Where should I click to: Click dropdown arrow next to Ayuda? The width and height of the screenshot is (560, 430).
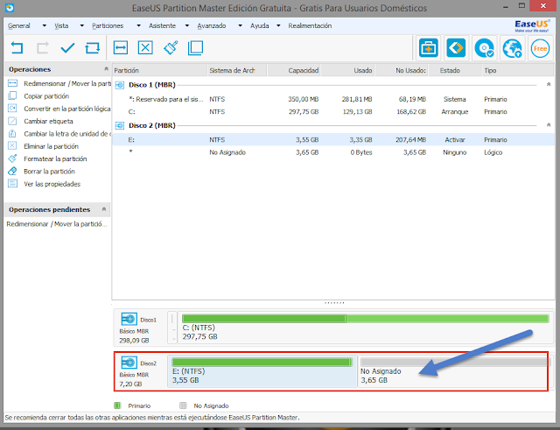click(278, 25)
